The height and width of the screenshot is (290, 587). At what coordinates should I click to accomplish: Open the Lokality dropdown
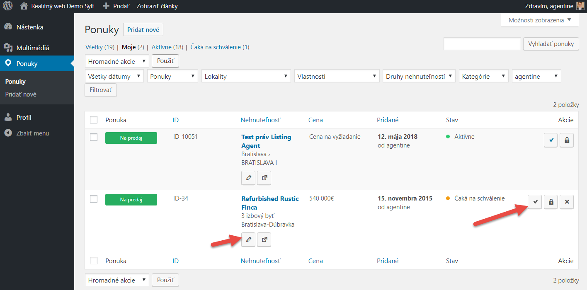tap(246, 76)
